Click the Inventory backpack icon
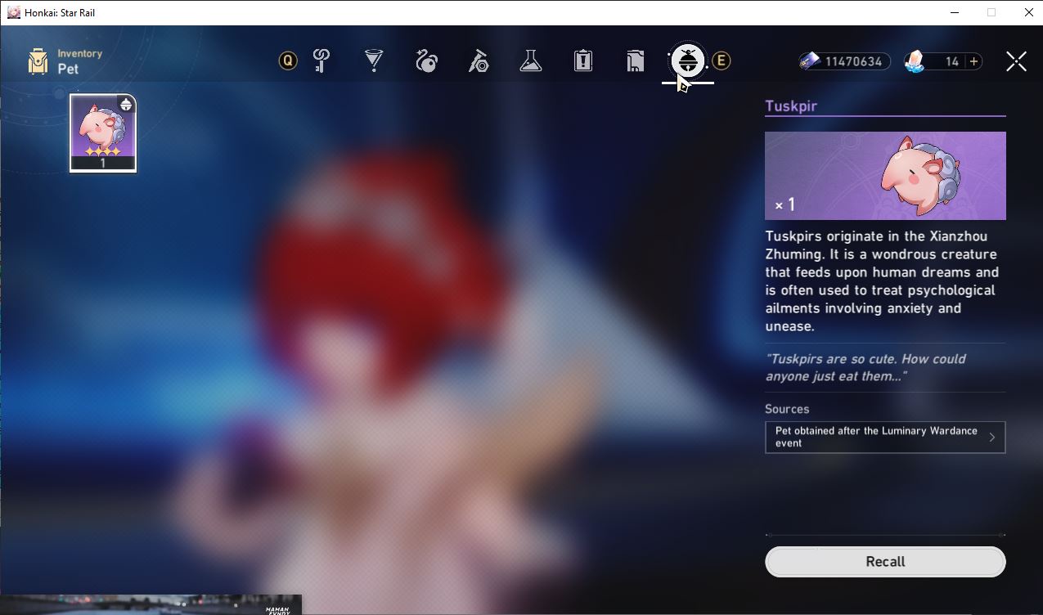Screen dimensions: 1043x615 pyautogui.click(x=38, y=61)
